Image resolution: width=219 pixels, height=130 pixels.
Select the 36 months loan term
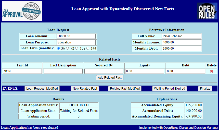tap(58, 48)
